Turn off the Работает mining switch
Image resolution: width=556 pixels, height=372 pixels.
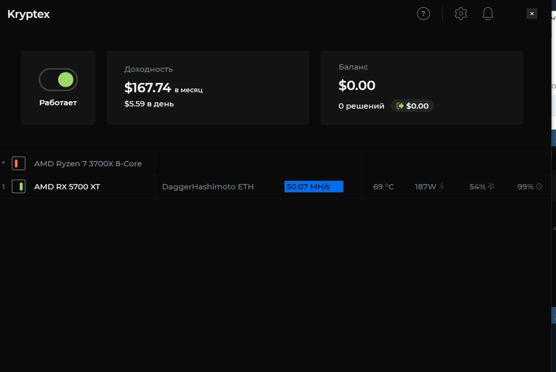(58, 79)
